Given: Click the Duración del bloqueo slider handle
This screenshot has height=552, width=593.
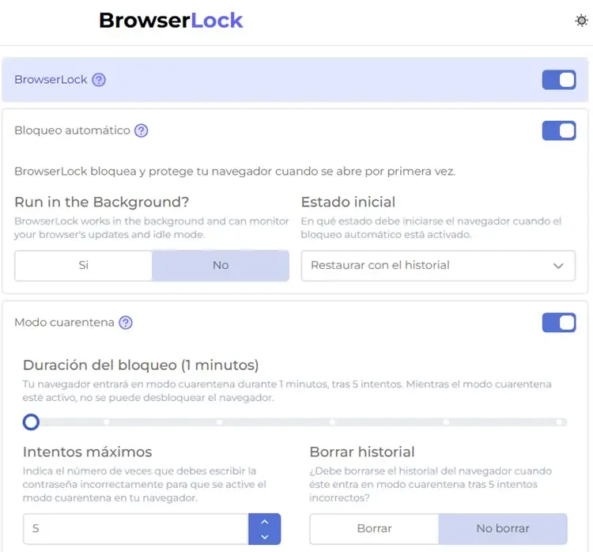Looking at the screenshot, I should pos(31,422).
